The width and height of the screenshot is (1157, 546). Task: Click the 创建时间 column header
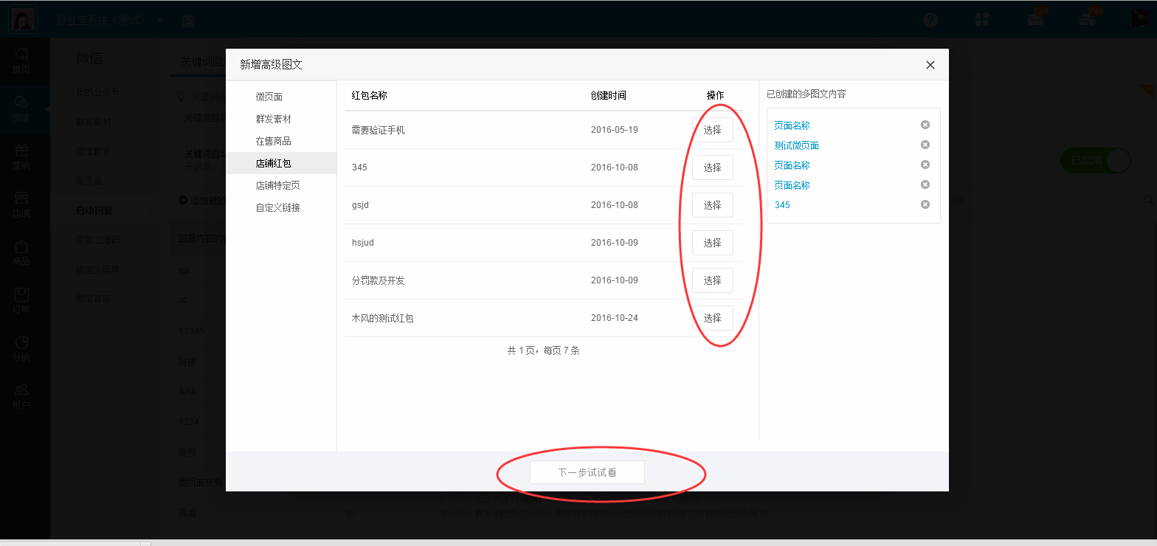(609, 95)
